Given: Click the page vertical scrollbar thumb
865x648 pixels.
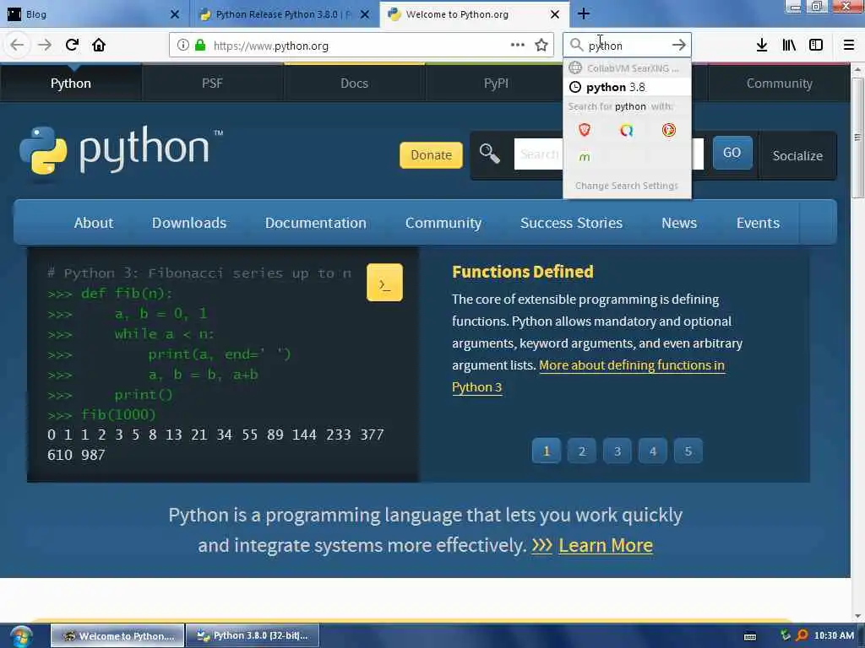Looking at the screenshot, I should [x=857, y=138].
